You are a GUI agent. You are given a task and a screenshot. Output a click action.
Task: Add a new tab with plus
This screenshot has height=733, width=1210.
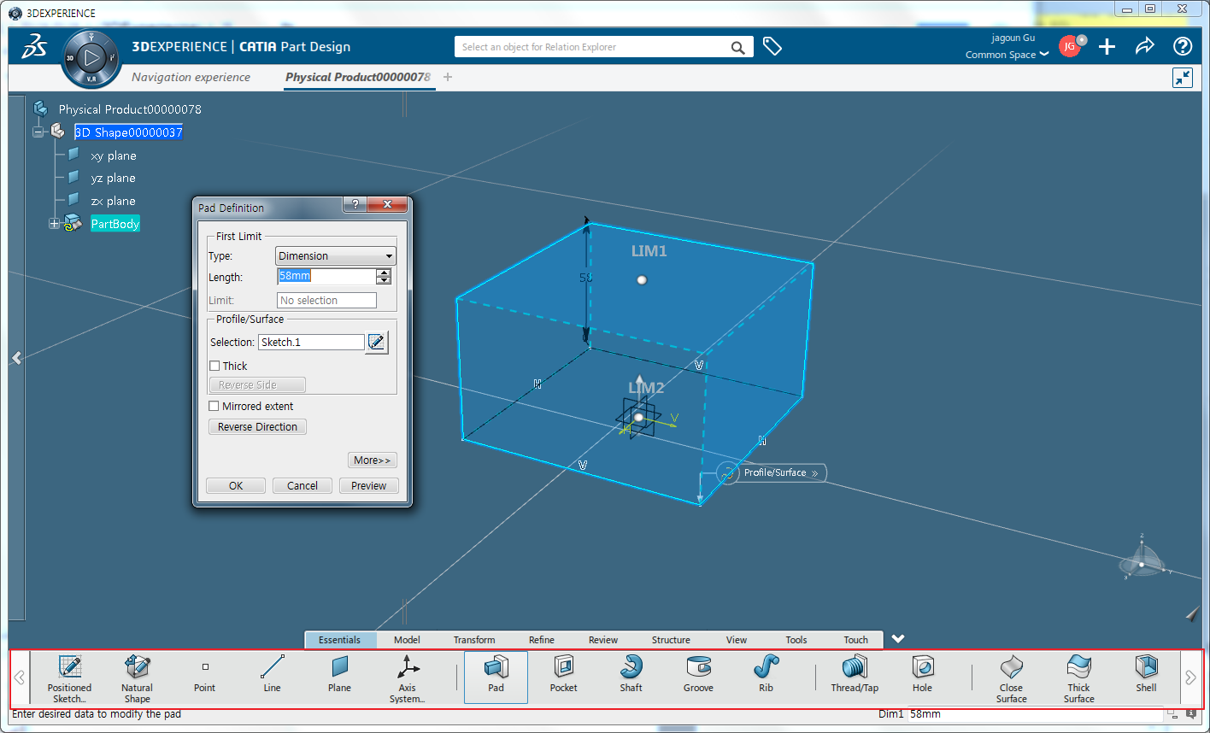click(x=447, y=77)
